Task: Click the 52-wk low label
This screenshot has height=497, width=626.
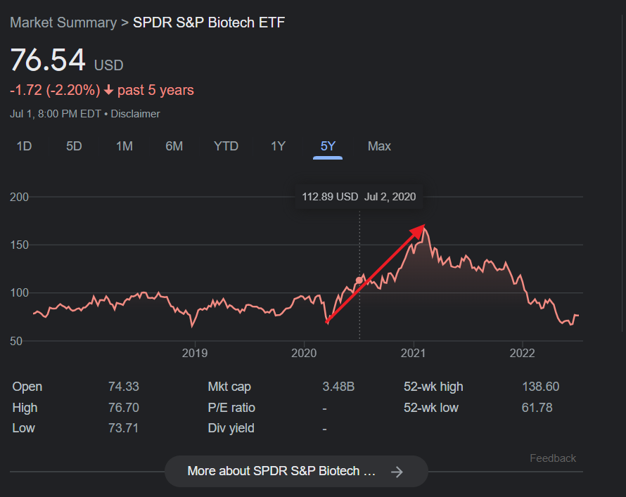Action: coord(431,408)
